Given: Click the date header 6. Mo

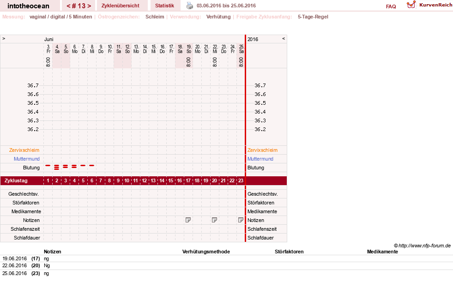Looking at the screenshot, I should 74,49.
